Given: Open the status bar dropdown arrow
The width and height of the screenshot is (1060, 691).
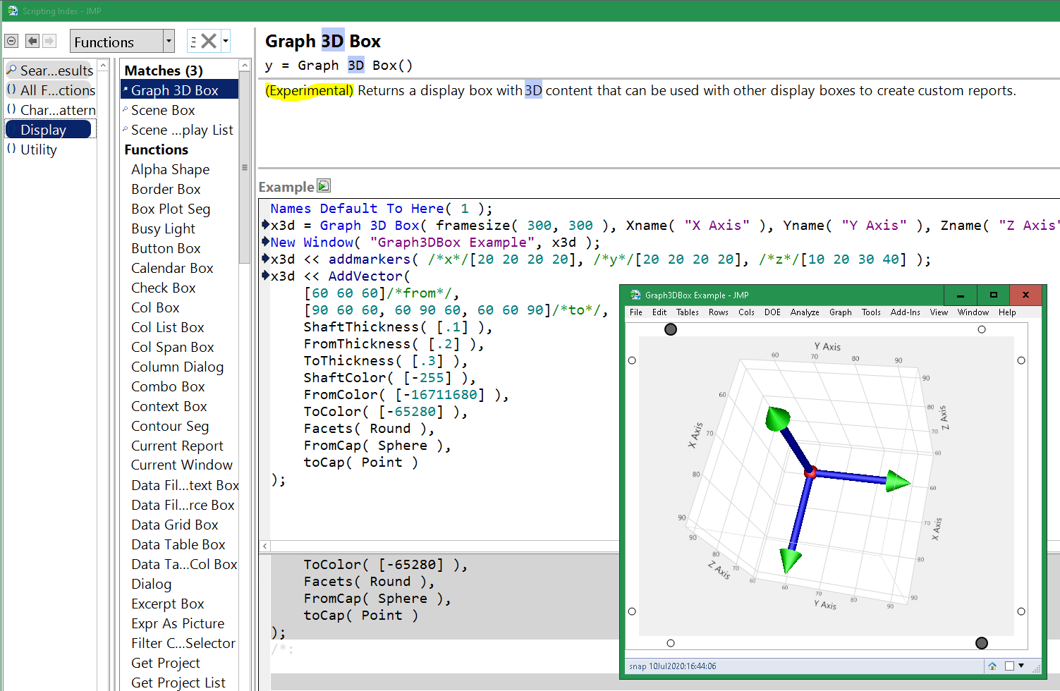Looking at the screenshot, I should click(x=1021, y=666).
